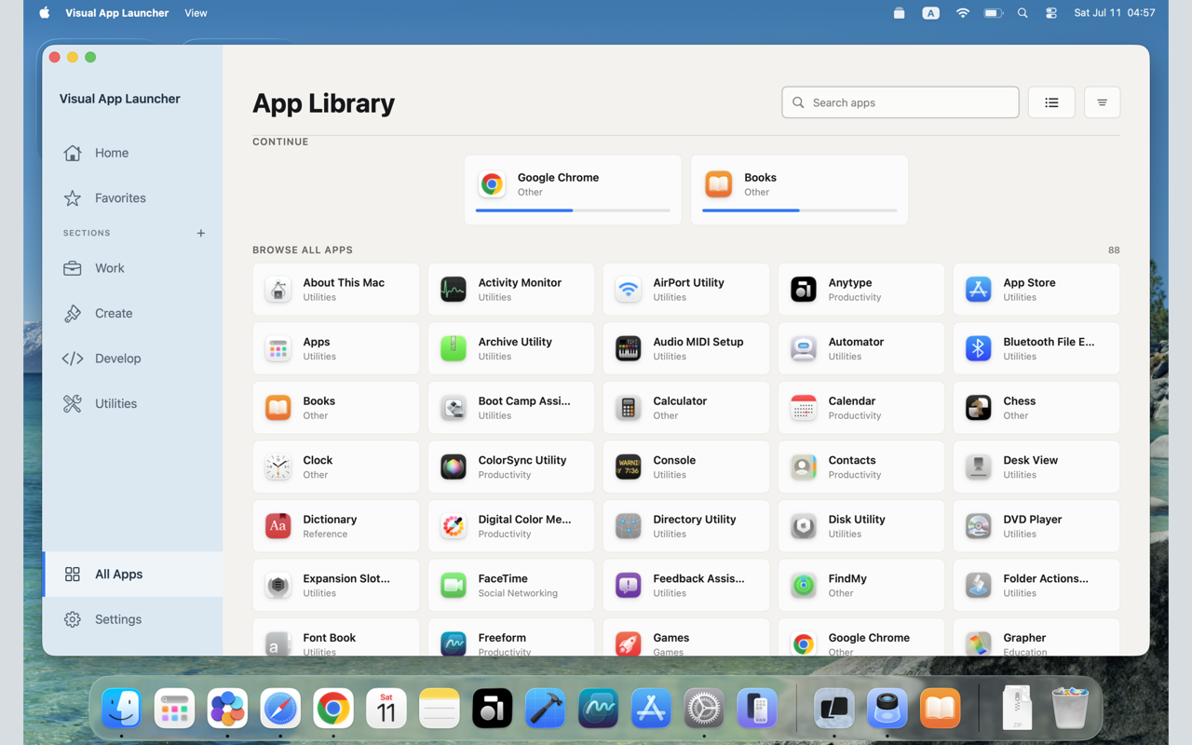Open the Anytype app tile
1192x745 pixels.
(861, 290)
